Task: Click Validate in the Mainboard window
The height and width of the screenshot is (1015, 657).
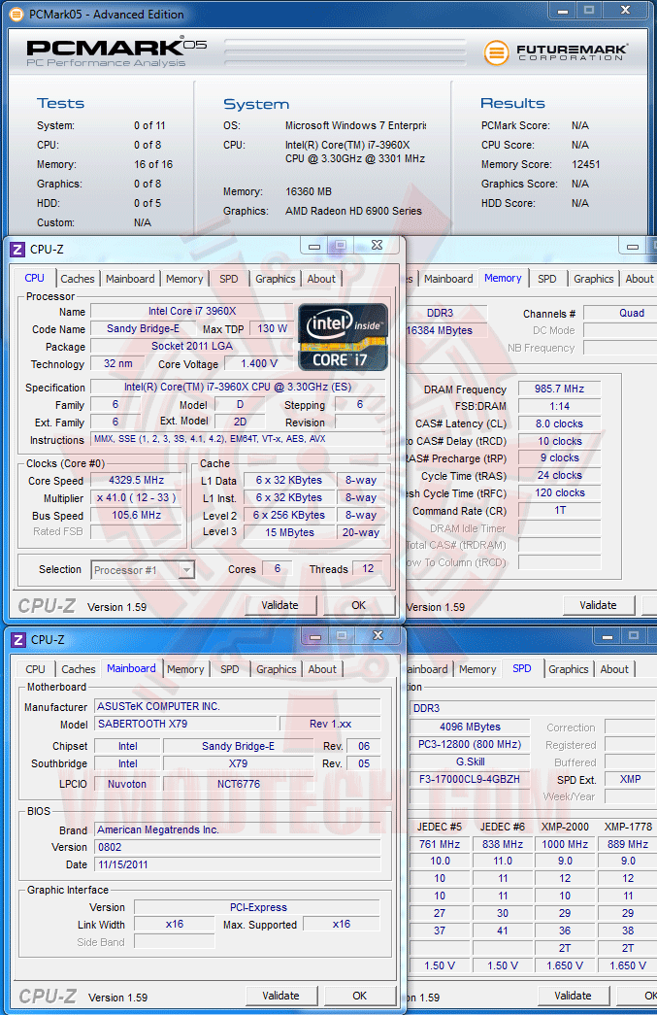Action: (281, 996)
